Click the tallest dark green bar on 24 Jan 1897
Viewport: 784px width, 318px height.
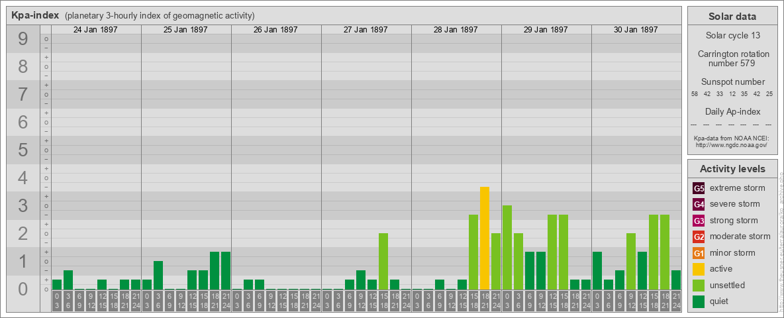[x=68, y=280]
